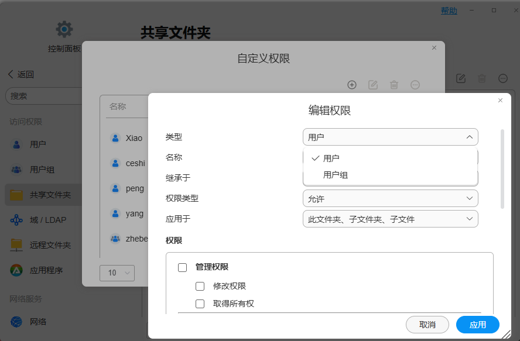
Task: Select 用户组 from the type list
Action: [336, 175]
